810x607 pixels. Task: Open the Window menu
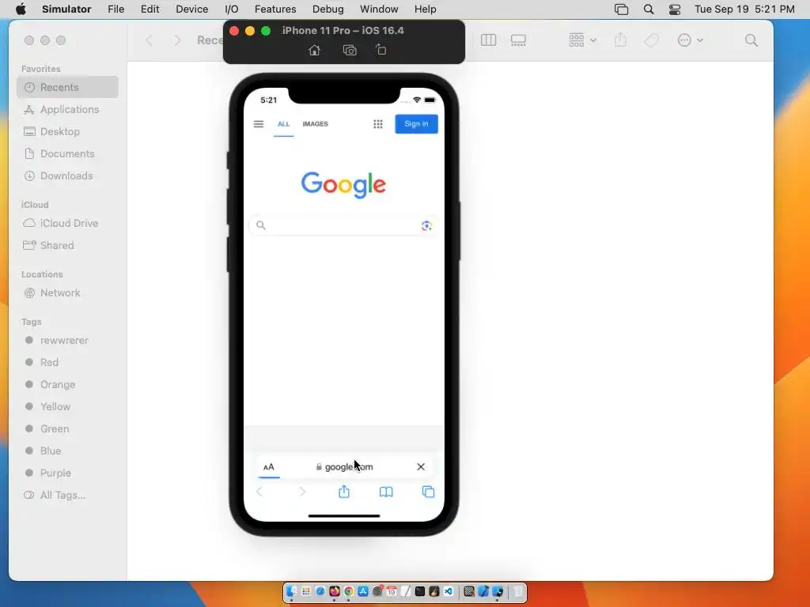(x=379, y=9)
